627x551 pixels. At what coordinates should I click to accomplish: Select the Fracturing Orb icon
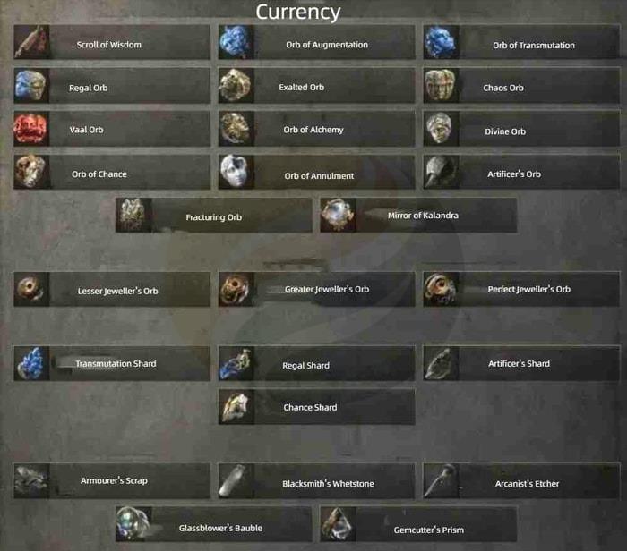click(133, 215)
